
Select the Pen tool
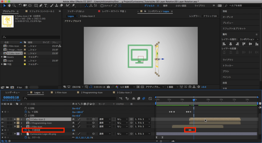(x=41, y=5)
